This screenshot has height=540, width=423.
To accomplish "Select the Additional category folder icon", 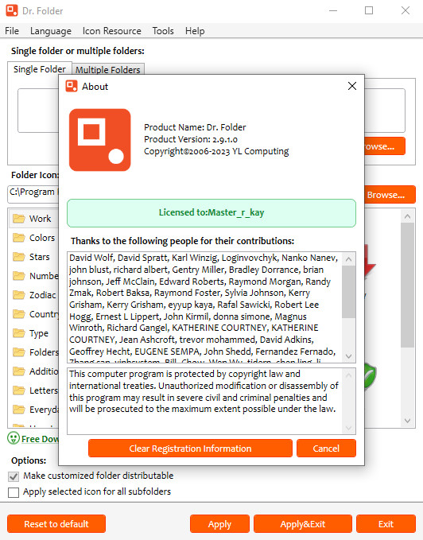I will (x=19, y=371).
